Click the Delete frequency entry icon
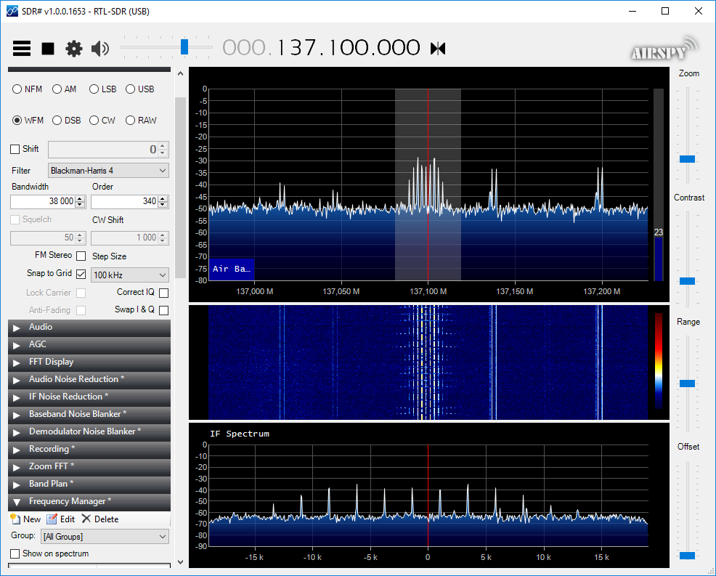The height and width of the screenshot is (576, 716). coord(86,519)
